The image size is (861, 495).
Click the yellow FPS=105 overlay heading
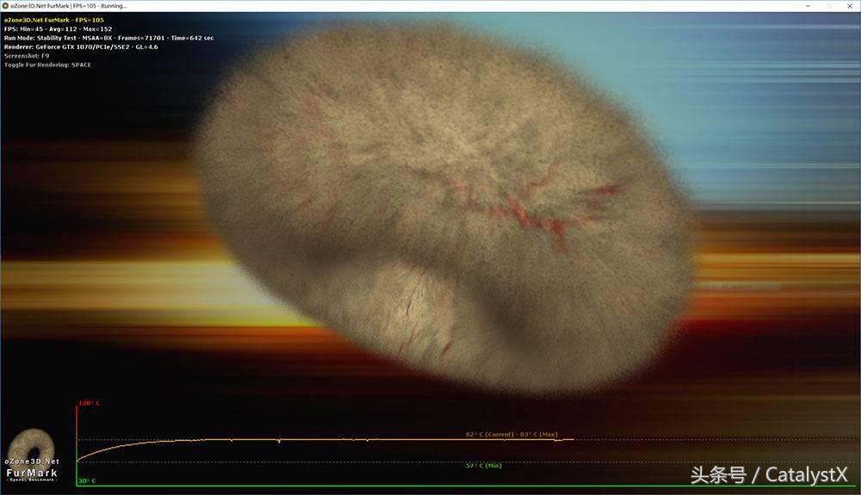(x=53, y=19)
